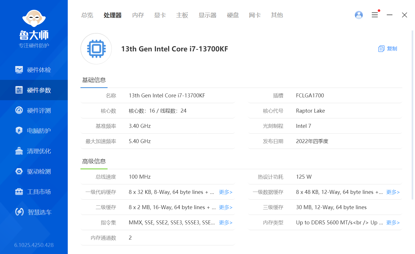This screenshot has height=254, width=415.
Task: Click the 鲁大师 mascot logo
Action: (x=34, y=19)
